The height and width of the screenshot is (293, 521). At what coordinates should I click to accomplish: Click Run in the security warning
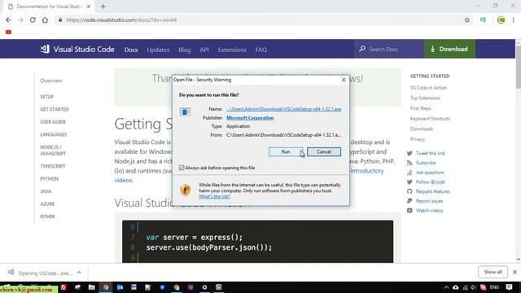pos(286,152)
